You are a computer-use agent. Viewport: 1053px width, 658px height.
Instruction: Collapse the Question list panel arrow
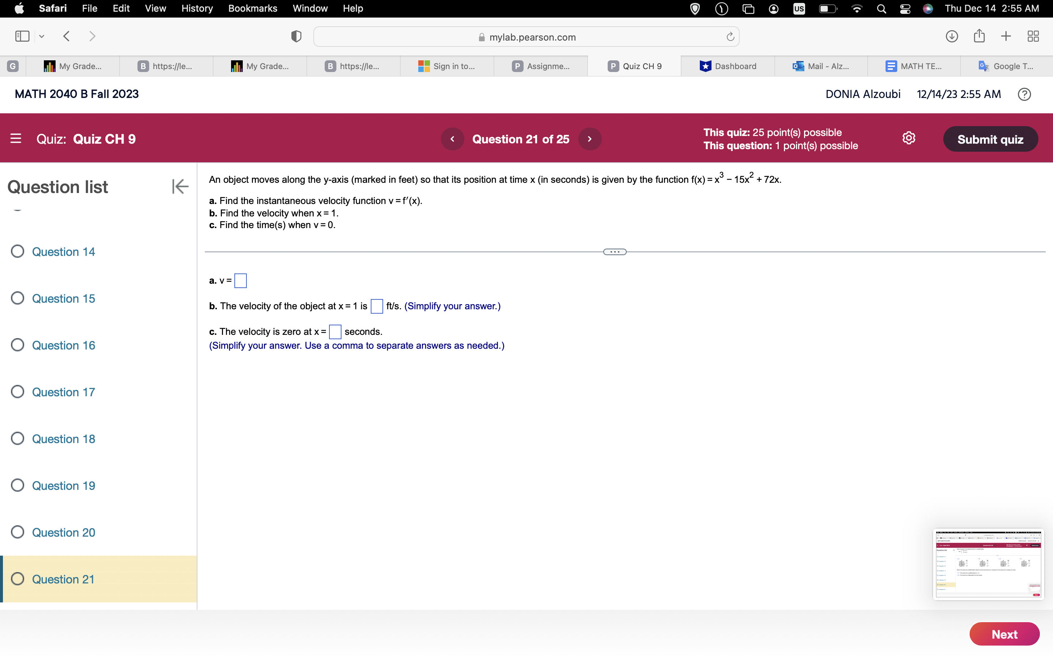(180, 187)
